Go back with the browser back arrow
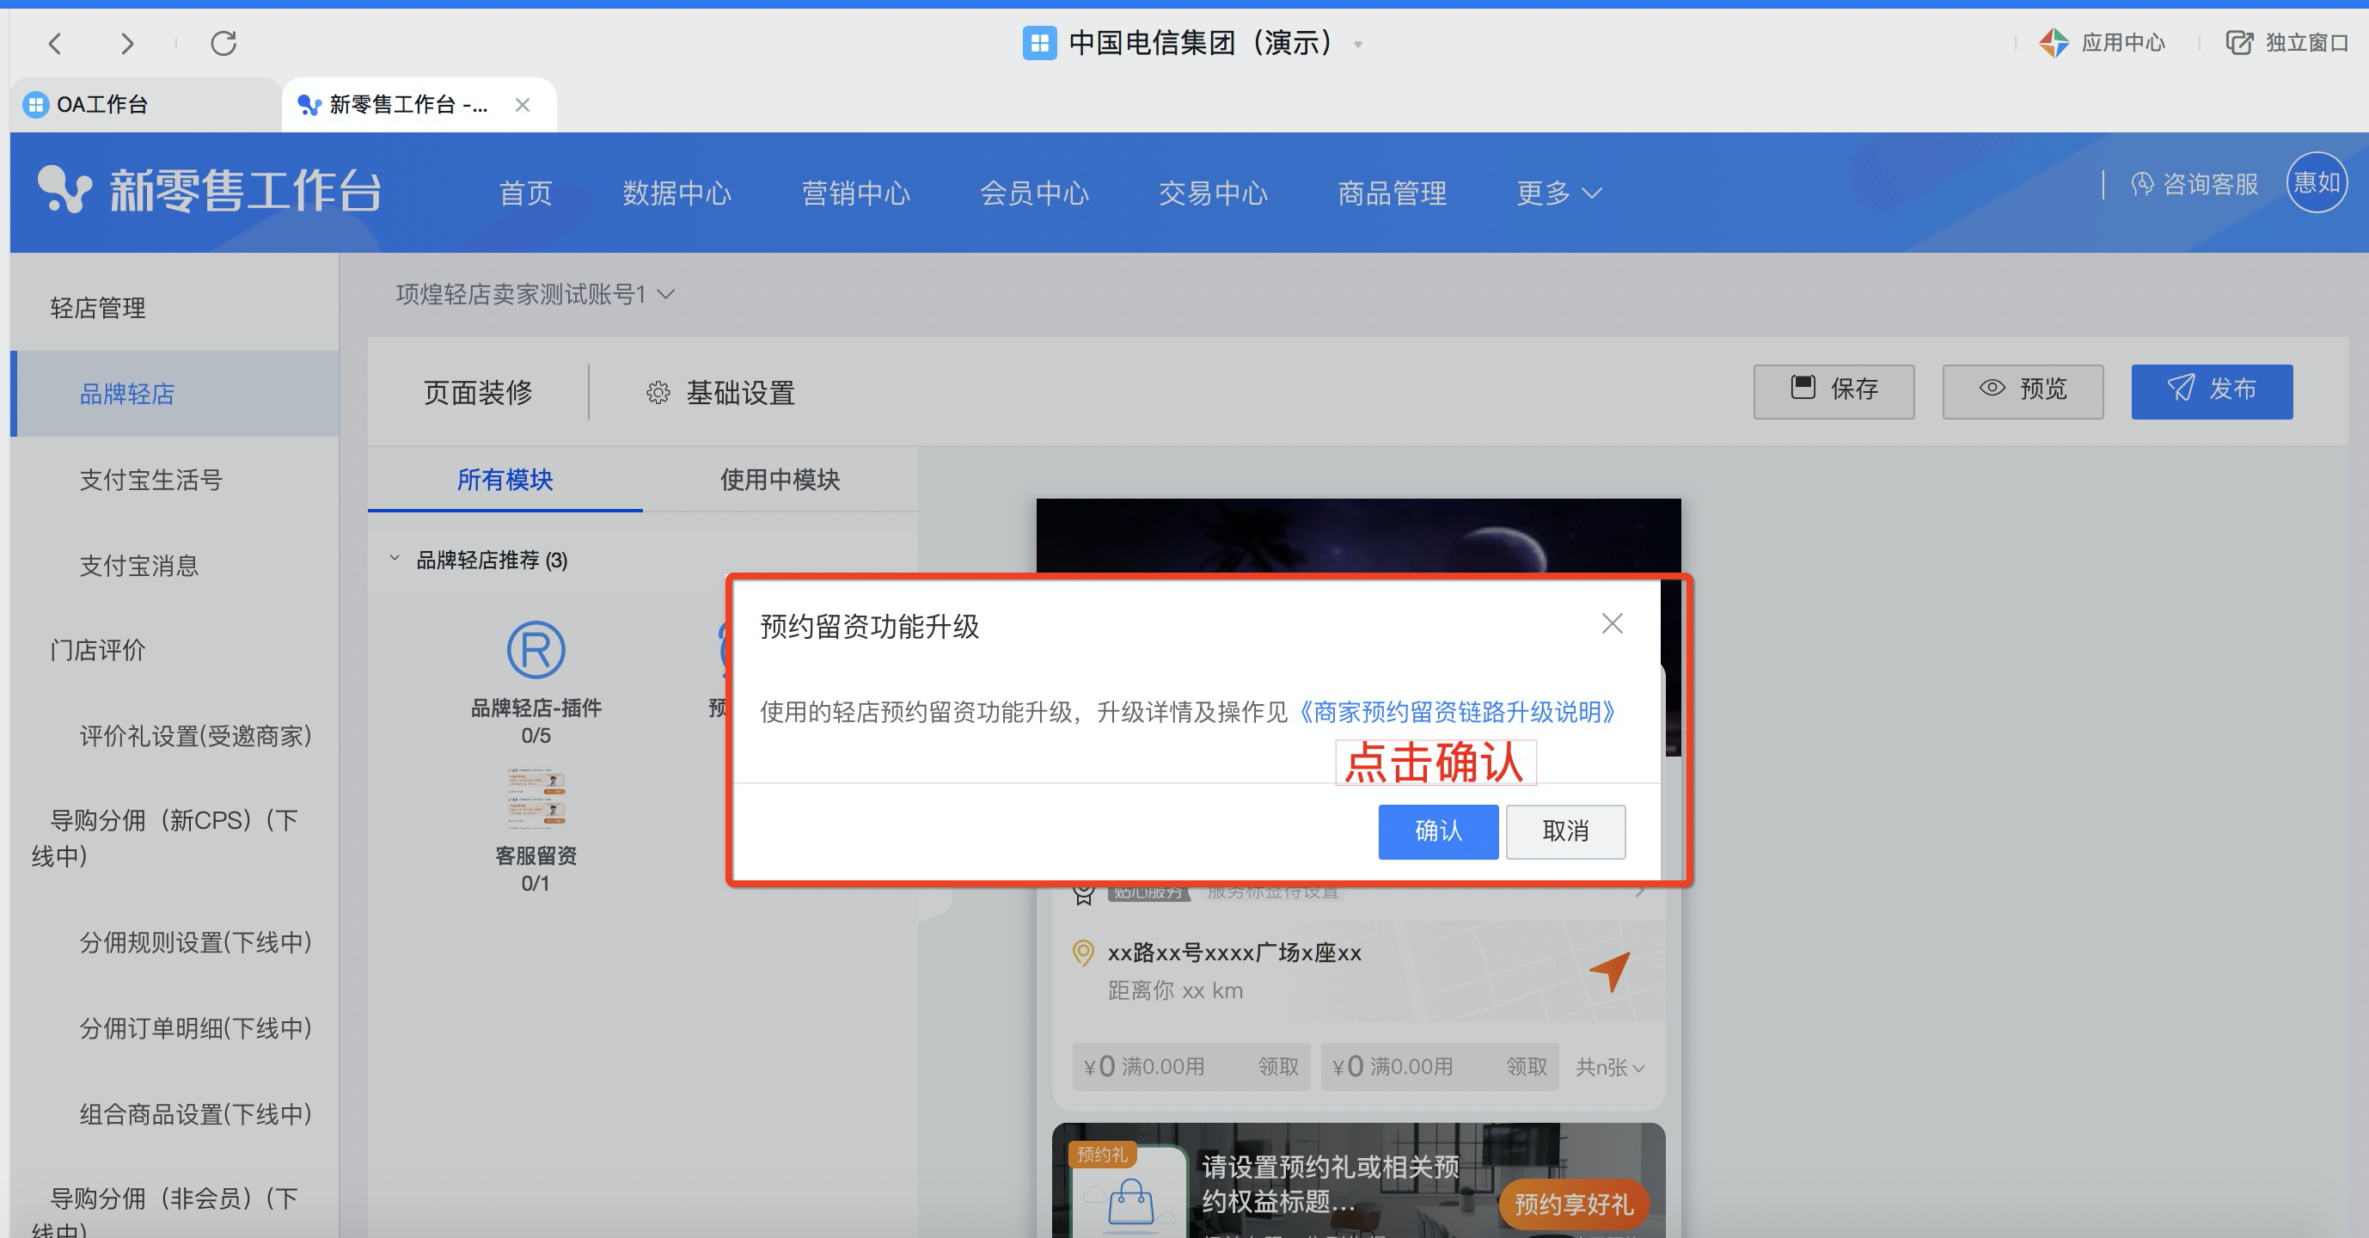Screen dimensions: 2369x1238 (x=55, y=43)
